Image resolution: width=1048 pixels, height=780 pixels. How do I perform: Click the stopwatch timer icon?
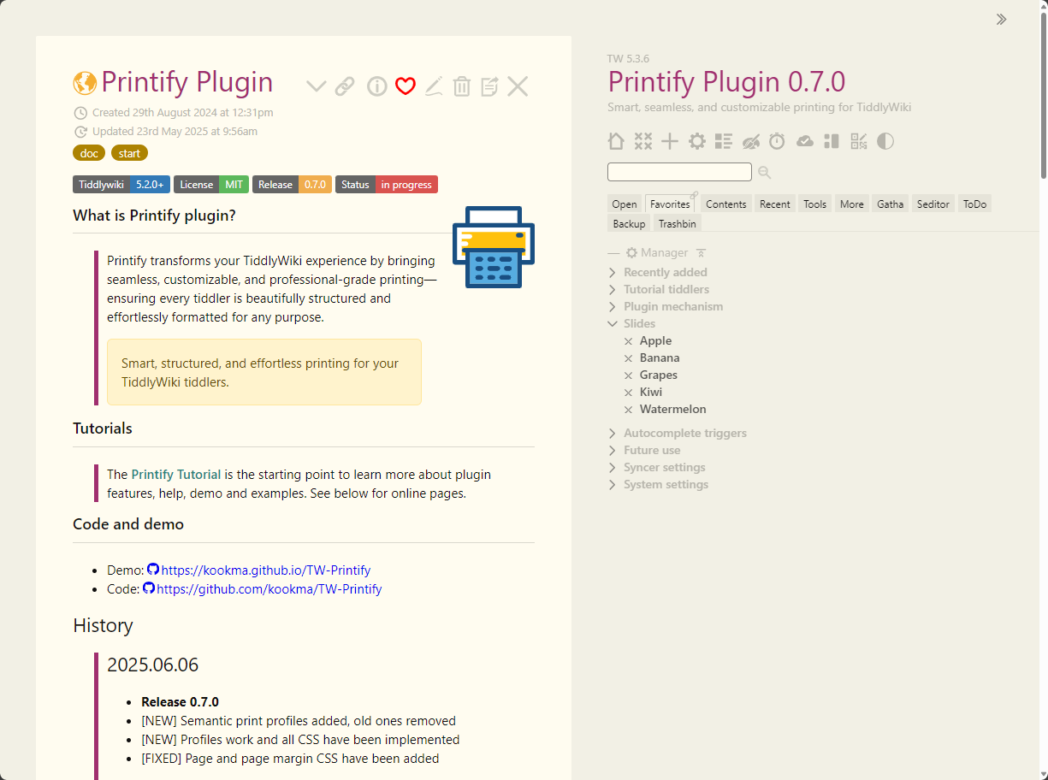click(x=777, y=141)
